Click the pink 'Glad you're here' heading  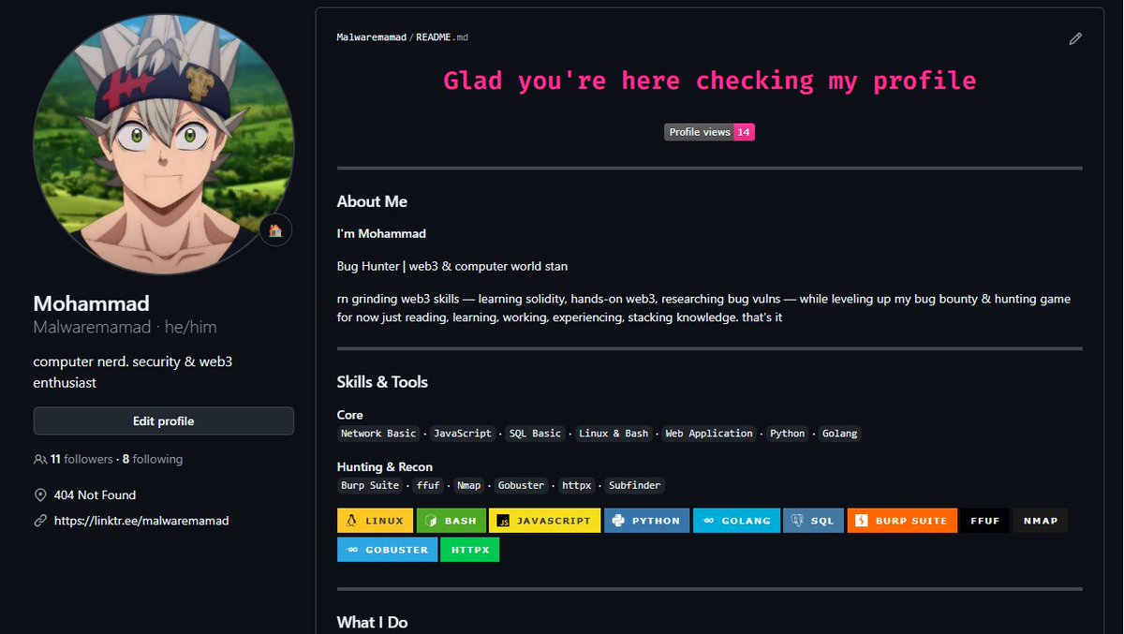(x=709, y=81)
